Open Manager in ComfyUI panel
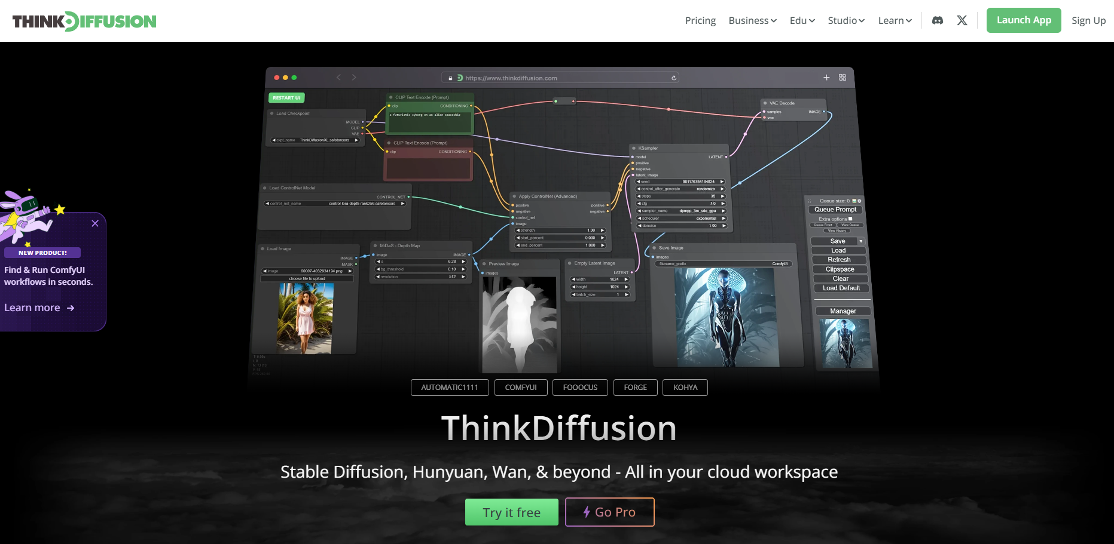The height and width of the screenshot is (544, 1114). pos(843,311)
